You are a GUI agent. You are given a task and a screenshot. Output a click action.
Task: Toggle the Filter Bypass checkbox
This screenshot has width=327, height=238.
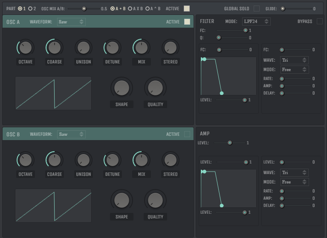319,21
